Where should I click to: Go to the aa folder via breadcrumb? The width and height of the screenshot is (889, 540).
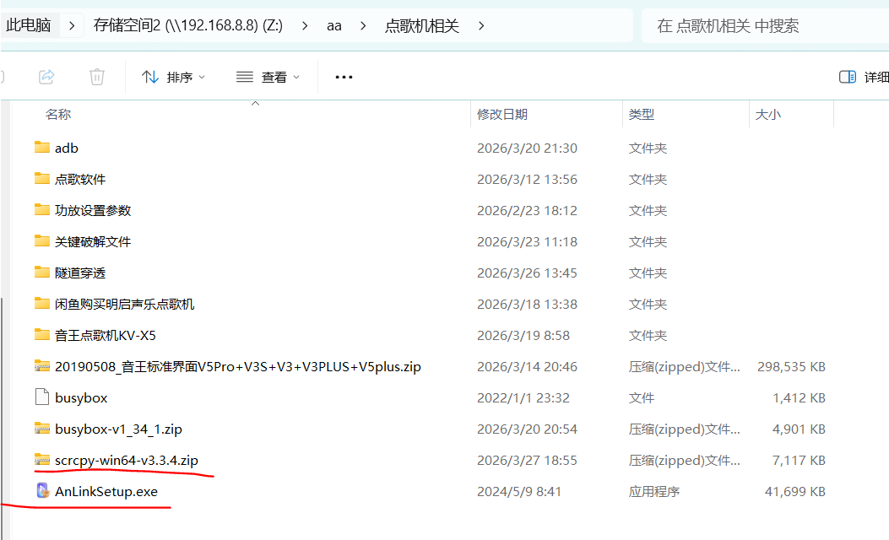333,24
